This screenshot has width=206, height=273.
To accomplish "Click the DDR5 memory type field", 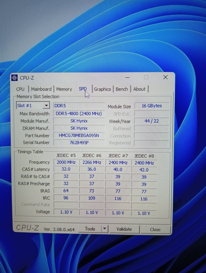I will (x=79, y=106).
